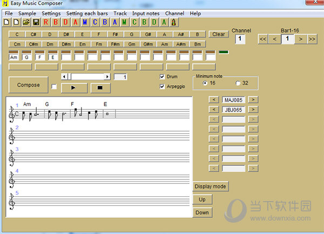Open the File menu

(x=9, y=13)
